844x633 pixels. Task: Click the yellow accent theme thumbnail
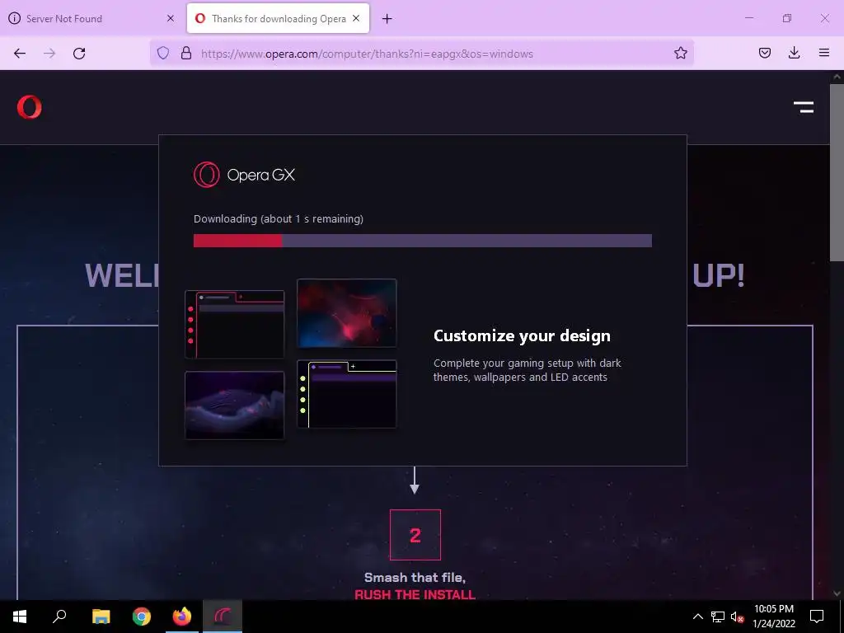pos(347,394)
